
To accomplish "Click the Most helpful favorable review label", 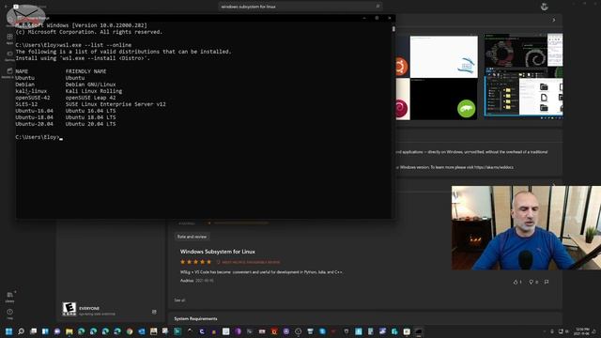I will 251,263.
